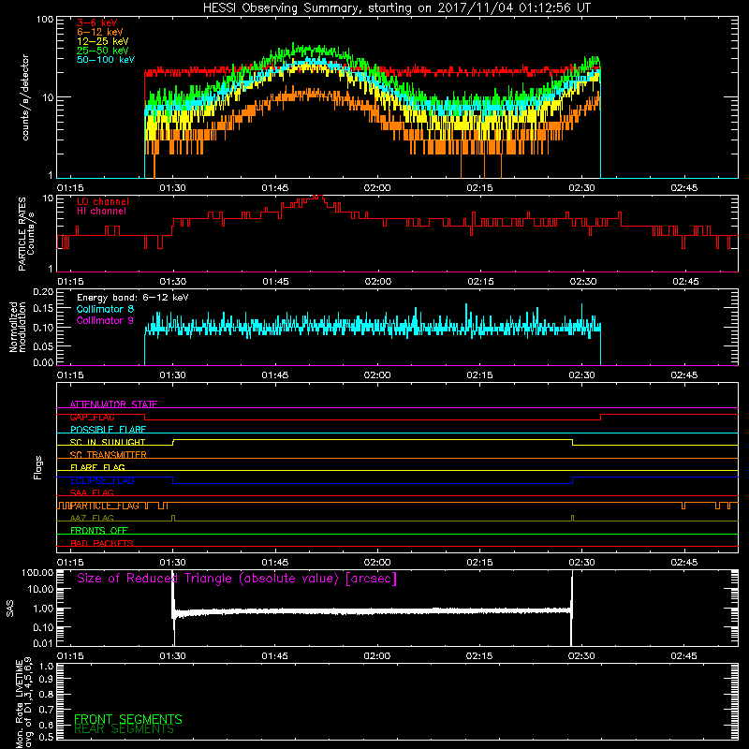Click 01:45 time label under particle rates panel
This screenshot has width=749, height=749.
pyautogui.click(x=275, y=282)
